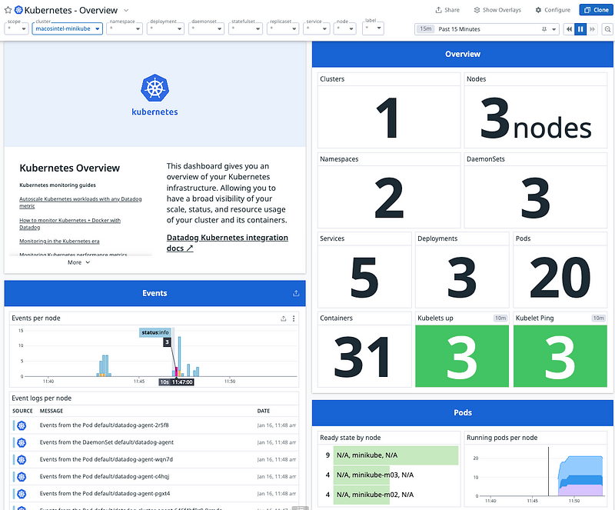Click the Events section export icon
Image resolution: width=615 pixels, height=510 pixels.
(297, 293)
